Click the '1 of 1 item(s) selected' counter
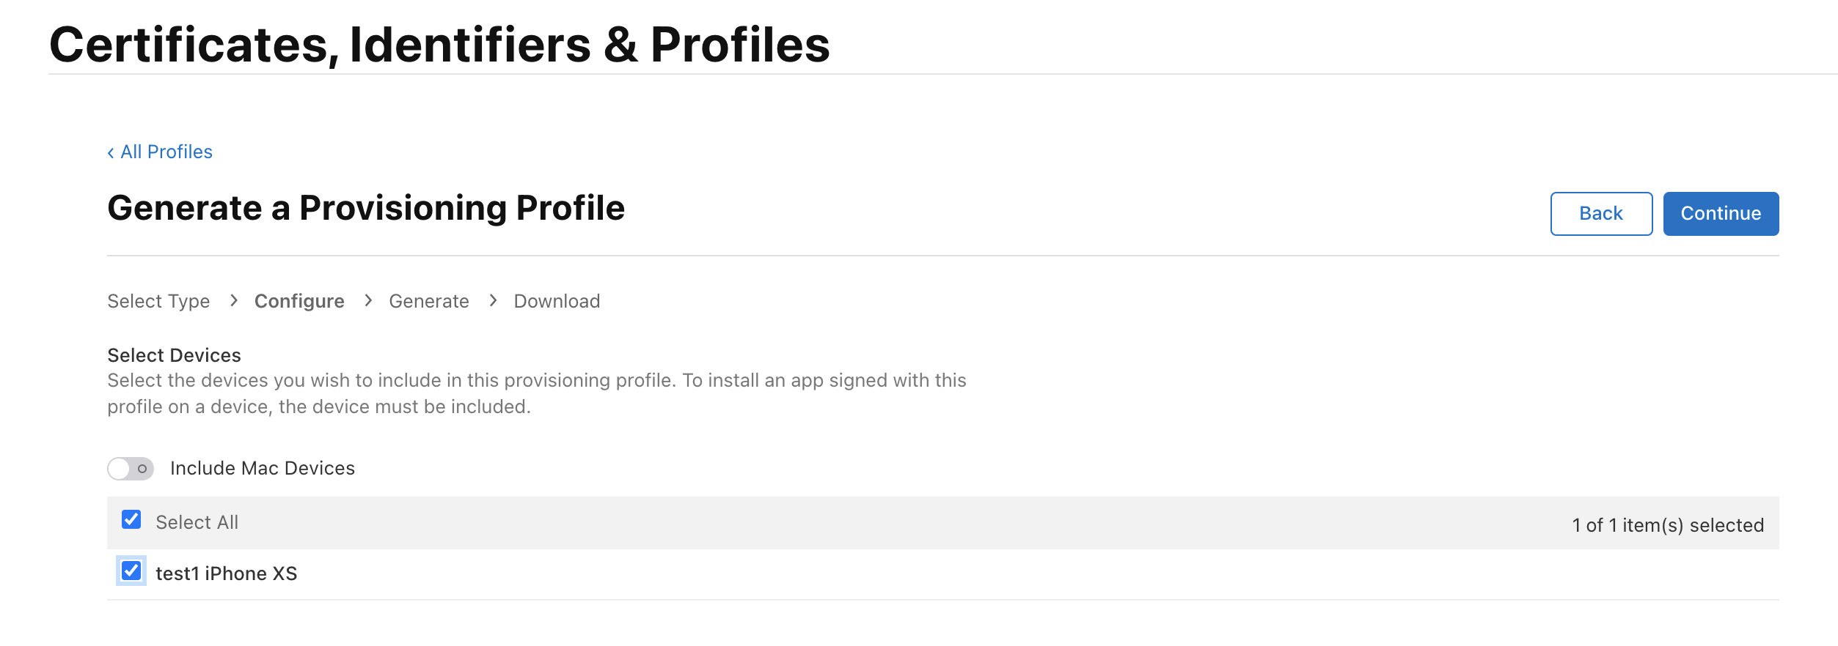This screenshot has height=646, width=1838. click(1668, 525)
